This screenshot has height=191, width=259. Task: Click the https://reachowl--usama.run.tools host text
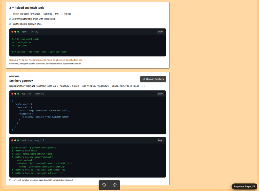coord(110,86)
